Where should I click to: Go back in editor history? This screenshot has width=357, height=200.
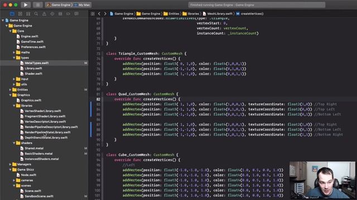click(99, 14)
